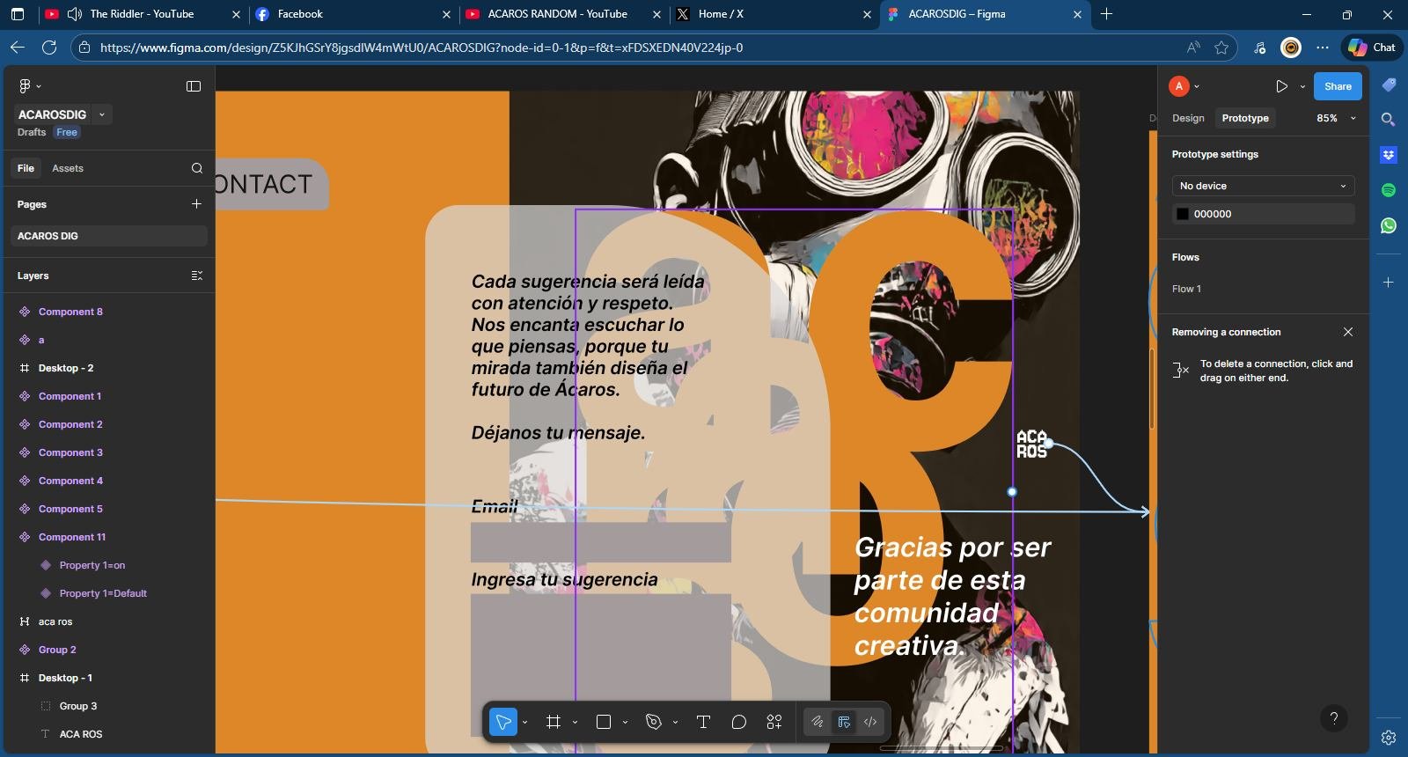
Task: Open the Frame tool options dropdown
Action: [576, 723]
